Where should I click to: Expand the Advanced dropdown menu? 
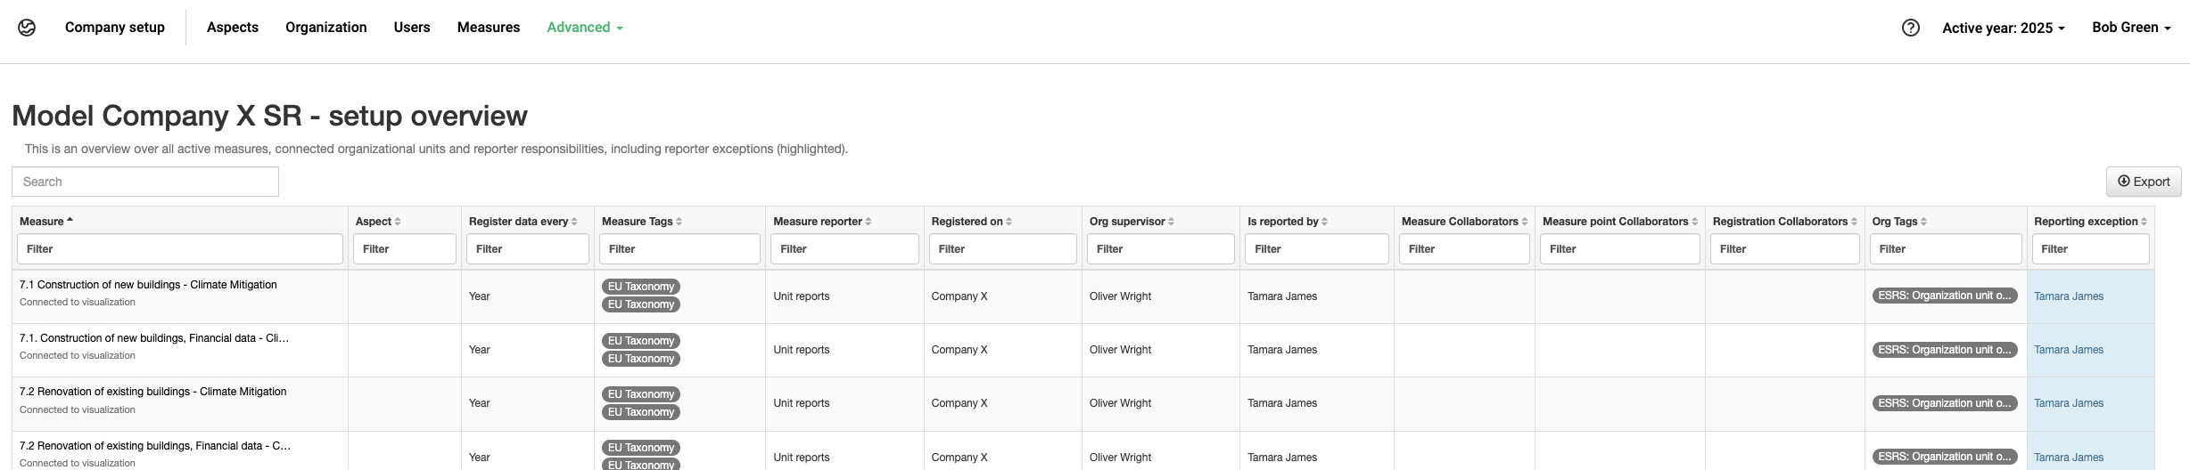pyautogui.click(x=584, y=28)
